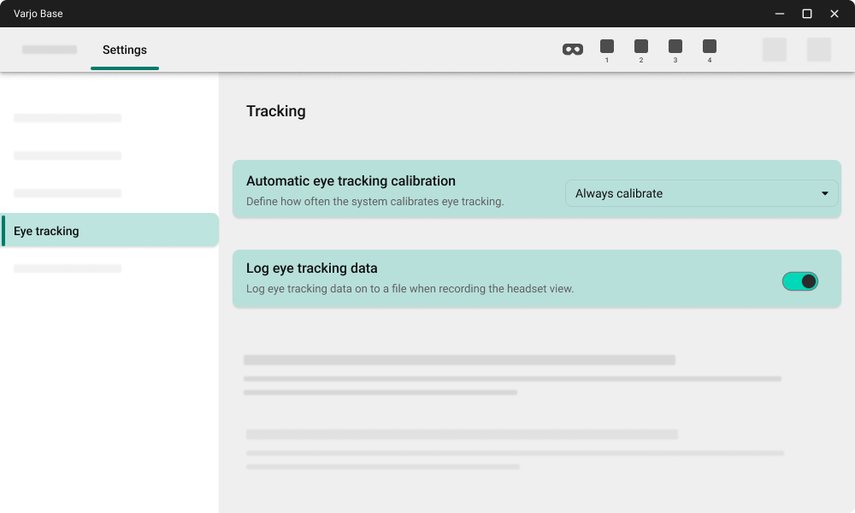
Task: Open the sidebar item below Eye tracking
Action: coord(68,268)
